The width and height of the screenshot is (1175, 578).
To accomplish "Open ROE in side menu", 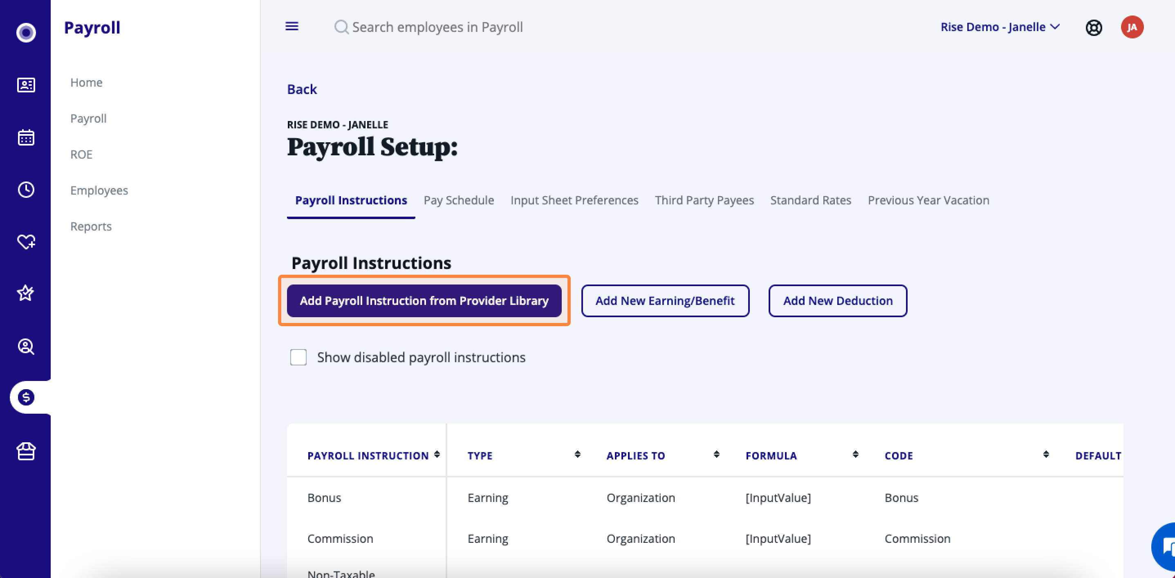I will point(81,155).
